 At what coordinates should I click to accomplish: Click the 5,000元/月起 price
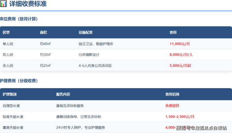[x=180, y=66]
